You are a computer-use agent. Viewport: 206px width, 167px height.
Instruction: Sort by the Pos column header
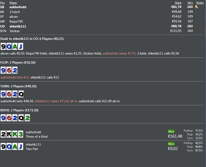point(2,3)
